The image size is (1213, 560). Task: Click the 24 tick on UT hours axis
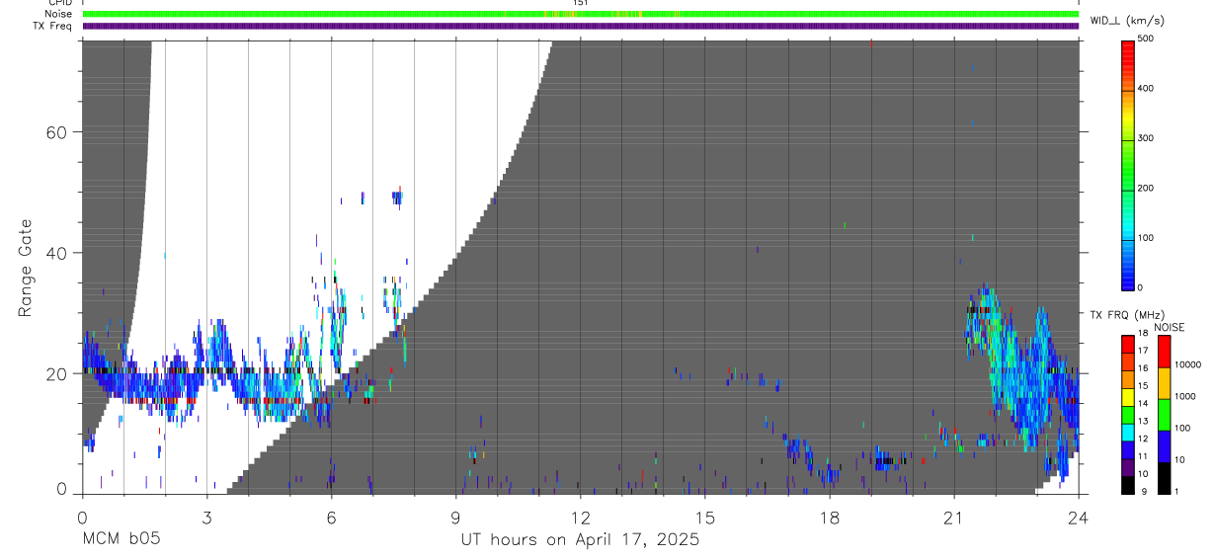(1078, 518)
